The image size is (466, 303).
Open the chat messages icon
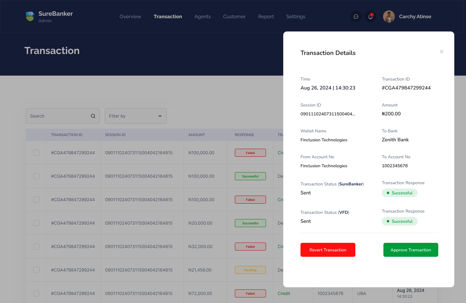[356, 16]
